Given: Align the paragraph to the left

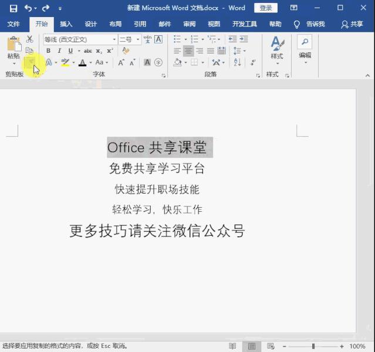Looking at the screenshot, I should coord(177,50).
